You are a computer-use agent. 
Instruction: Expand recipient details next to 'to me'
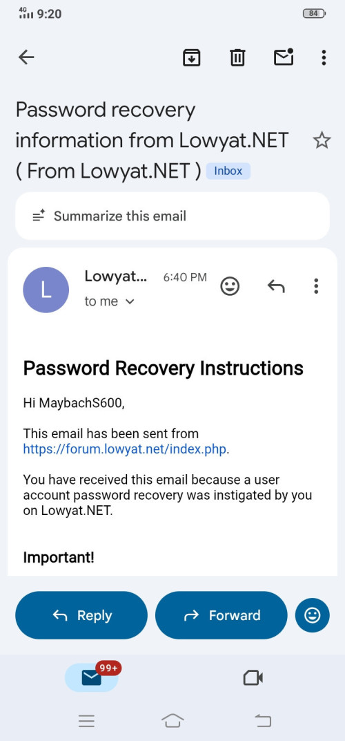coord(130,301)
